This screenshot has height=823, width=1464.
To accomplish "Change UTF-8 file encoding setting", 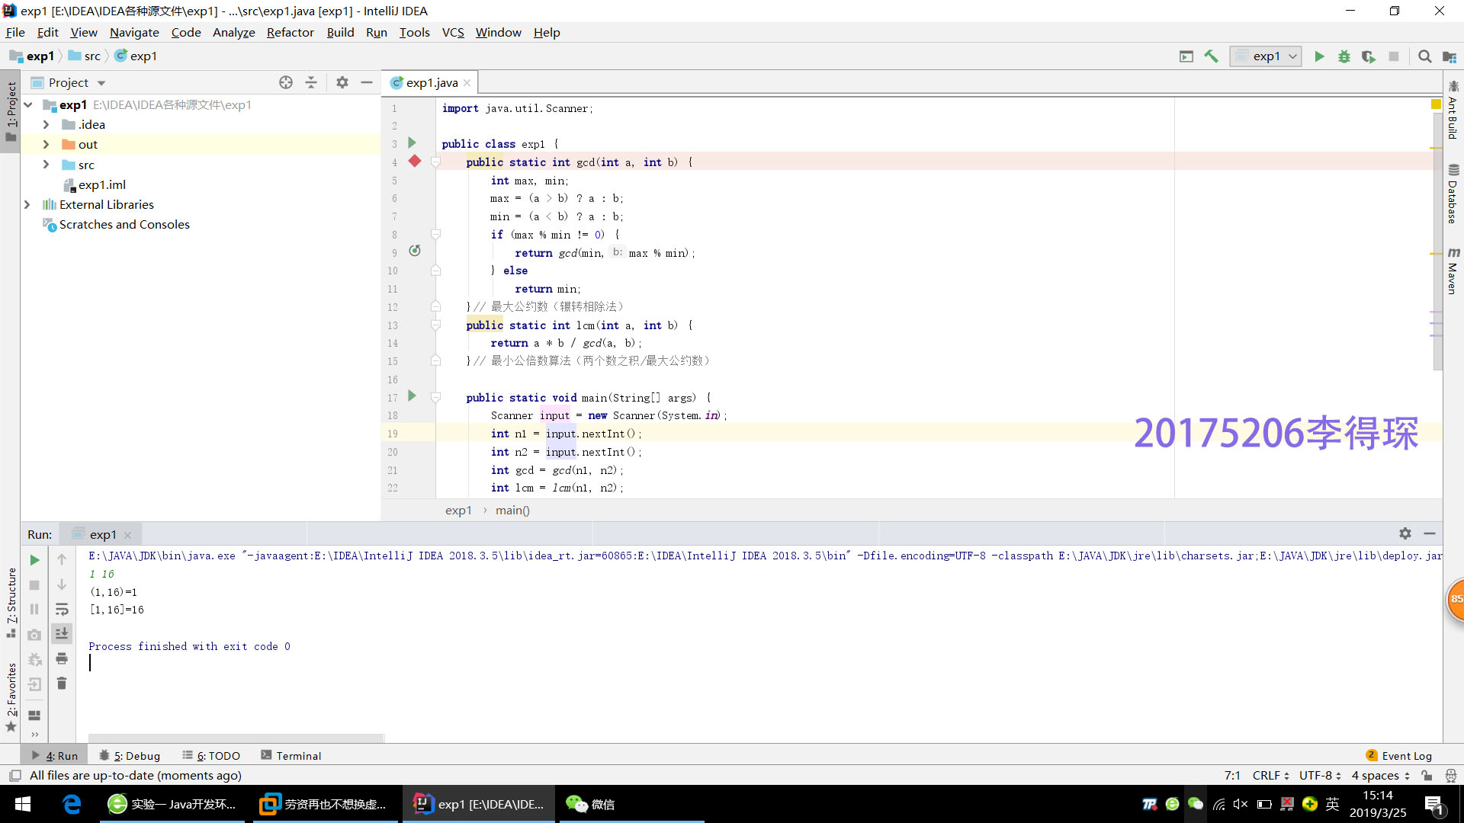I will (1320, 776).
